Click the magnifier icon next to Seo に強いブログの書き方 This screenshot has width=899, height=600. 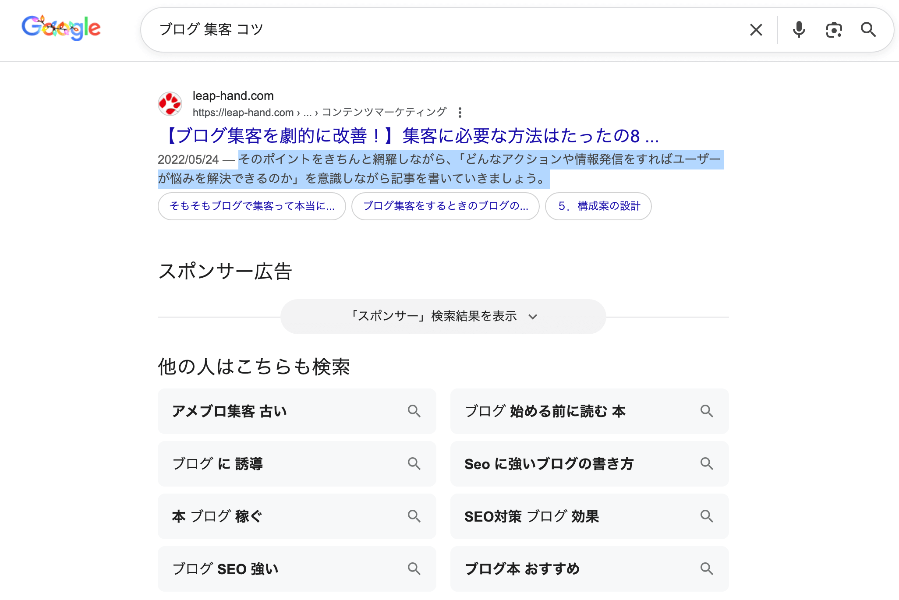pos(706,464)
